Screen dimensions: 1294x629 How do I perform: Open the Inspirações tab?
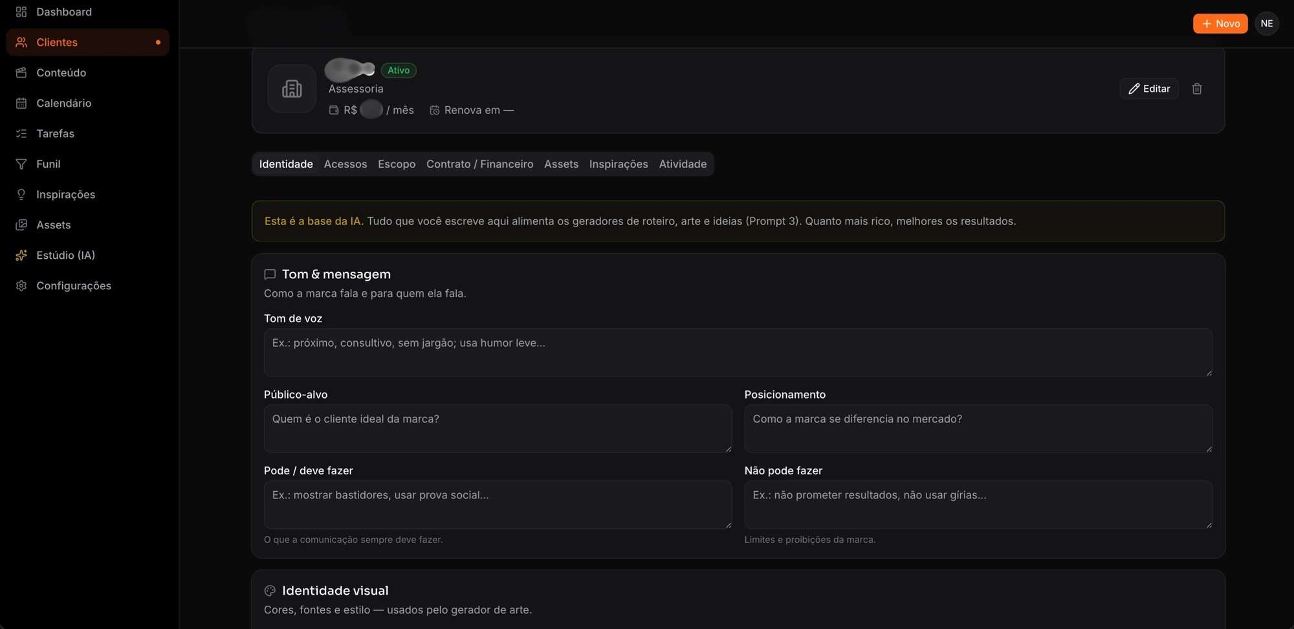pos(619,164)
